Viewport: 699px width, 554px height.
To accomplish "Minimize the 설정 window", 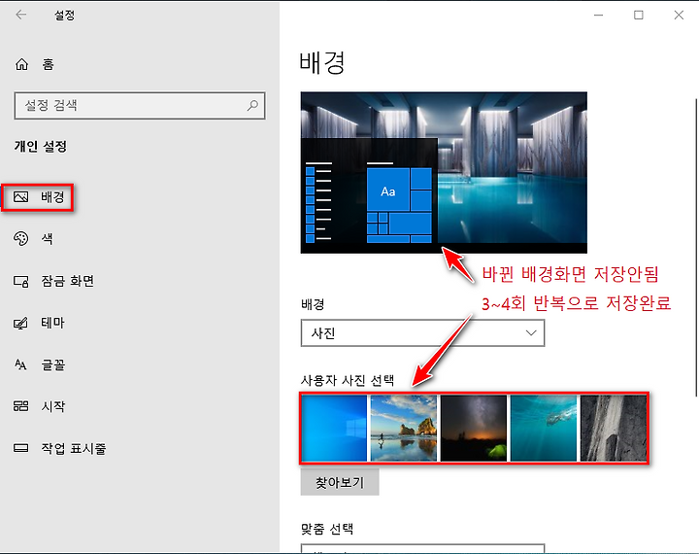I will click(598, 16).
